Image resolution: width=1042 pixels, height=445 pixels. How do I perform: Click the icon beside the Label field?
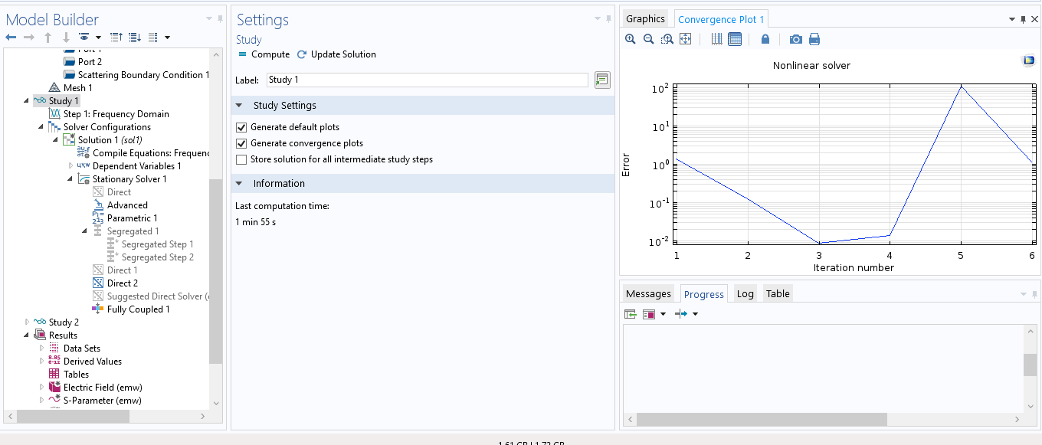602,80
